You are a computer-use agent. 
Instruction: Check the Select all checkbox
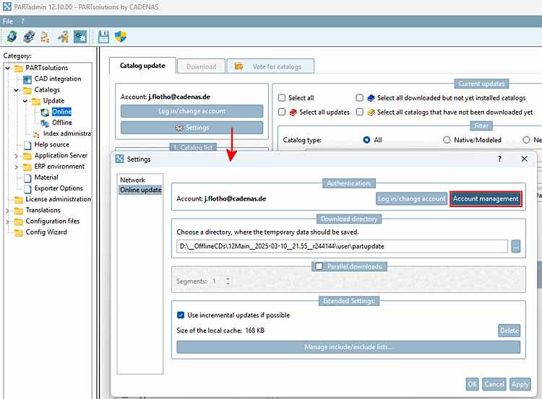click(x=282, y=97)
